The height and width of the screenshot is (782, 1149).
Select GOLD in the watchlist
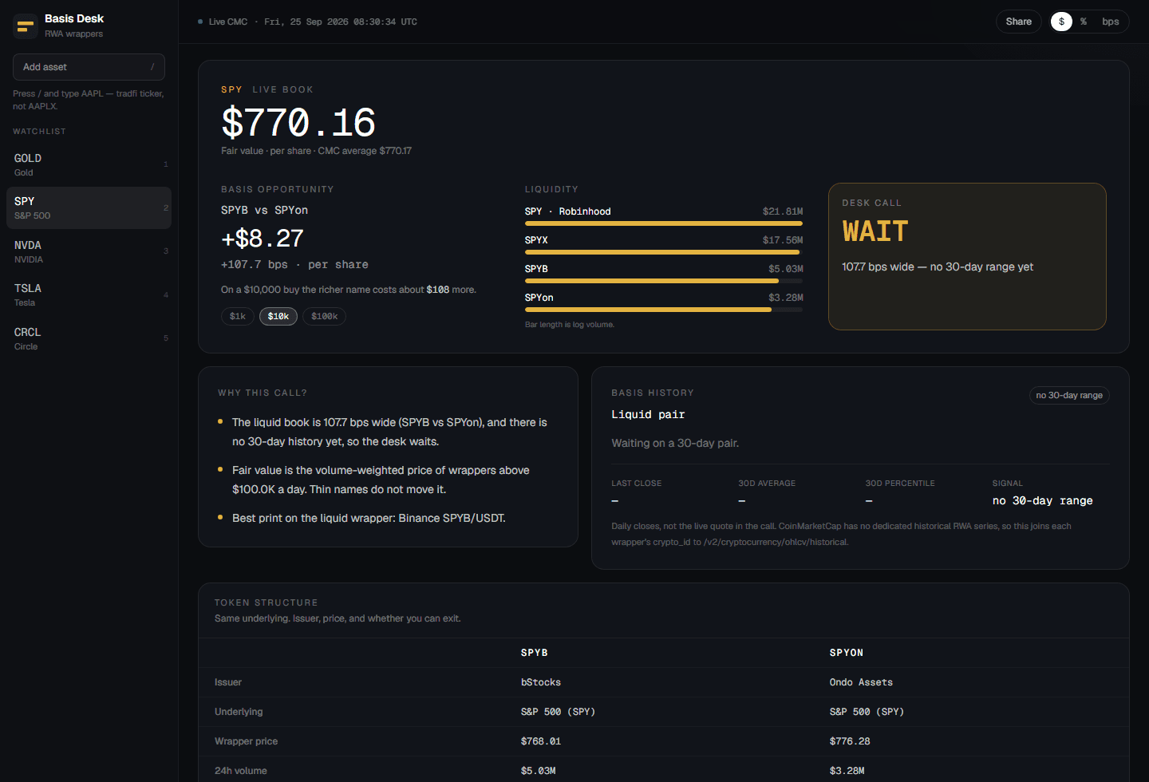89,164
